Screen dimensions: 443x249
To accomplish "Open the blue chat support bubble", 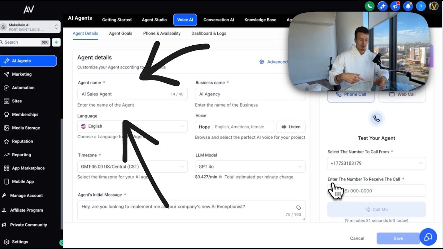I will coord(428,237).
